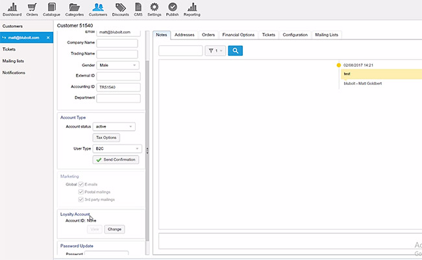Viewport: 422px width, 260px height.
Task: Open the Settings gear icon
Action: [155, 7]
